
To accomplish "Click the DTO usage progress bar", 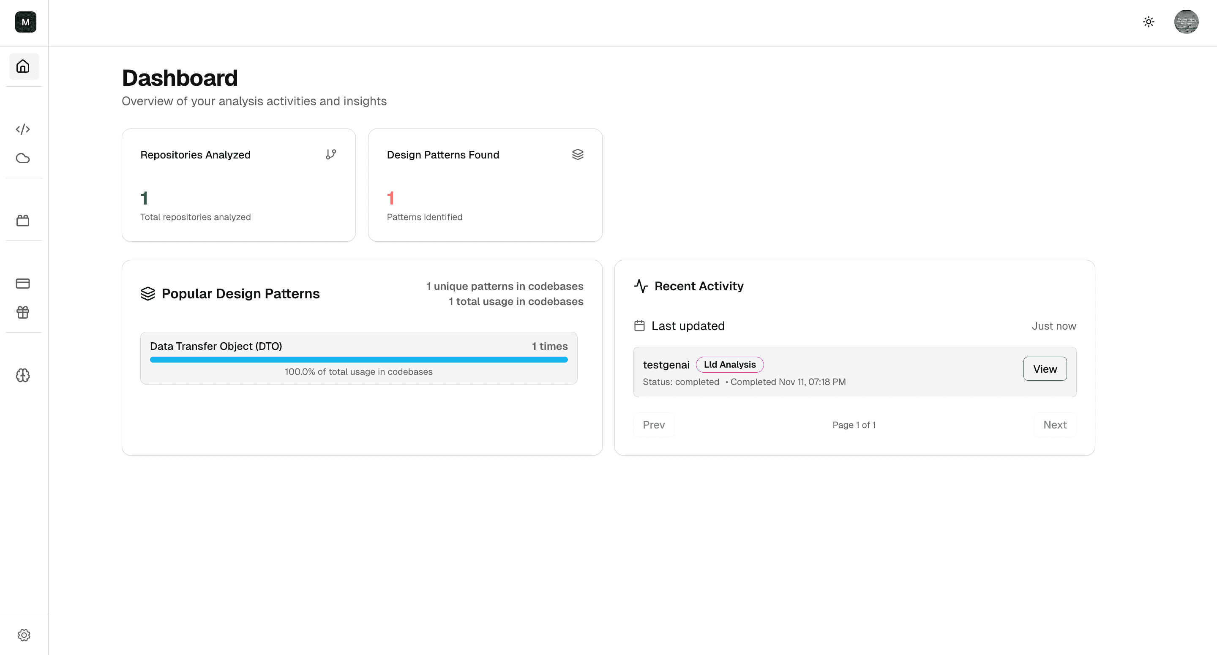I will click(359, 360).
